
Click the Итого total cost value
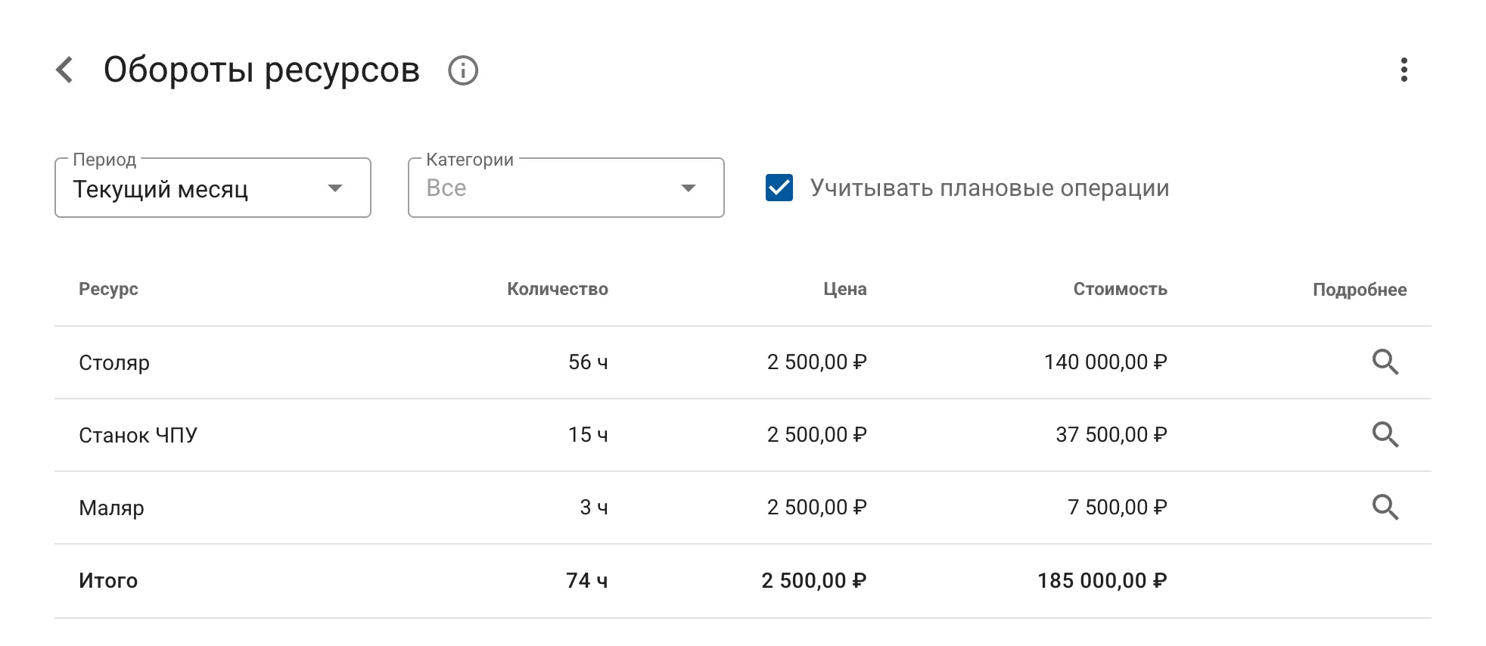click(x=1102, y=581)
